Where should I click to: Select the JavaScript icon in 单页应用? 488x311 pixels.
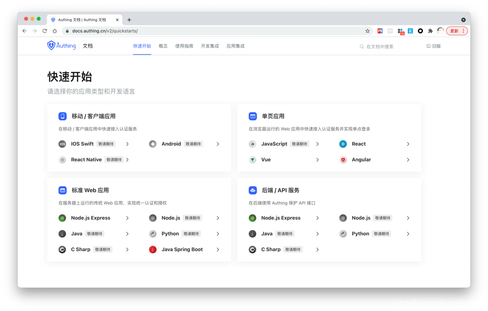click(252, 144)
